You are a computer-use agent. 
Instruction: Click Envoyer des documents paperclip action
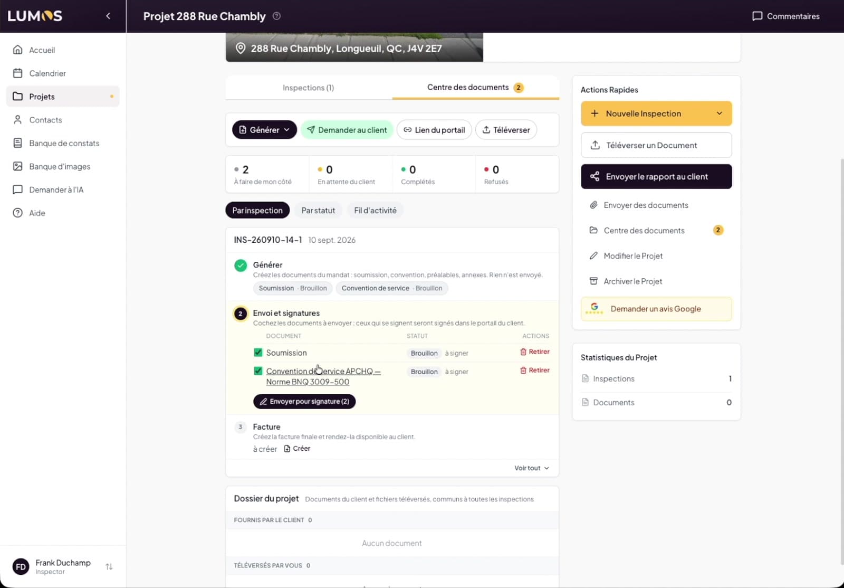pyautogui.click(x=656, y=205)
